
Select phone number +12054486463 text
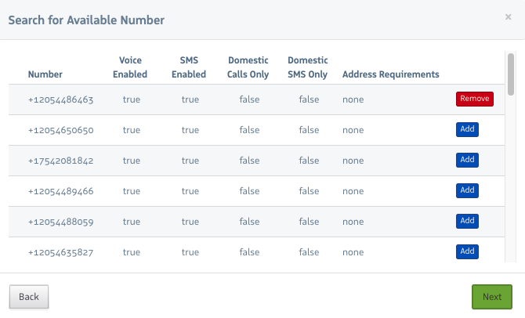(x=60, y=99)
